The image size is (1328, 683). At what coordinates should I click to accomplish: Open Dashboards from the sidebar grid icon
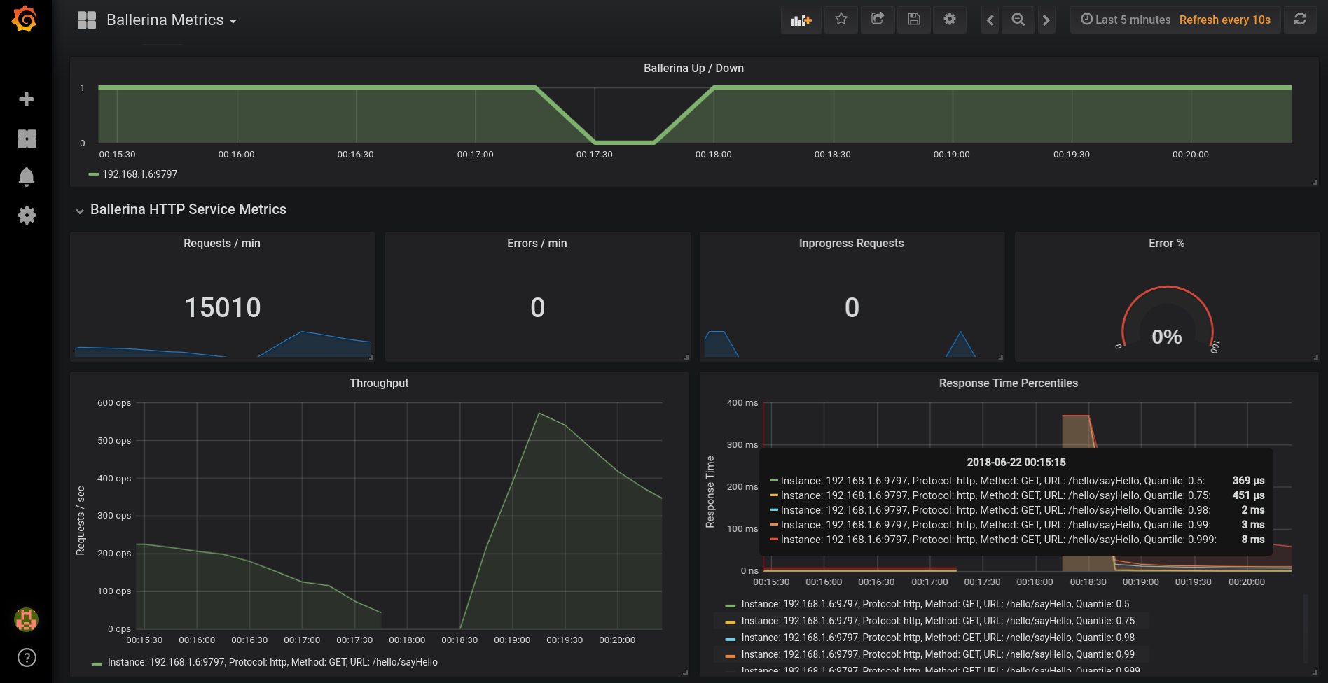coord(27,139)
